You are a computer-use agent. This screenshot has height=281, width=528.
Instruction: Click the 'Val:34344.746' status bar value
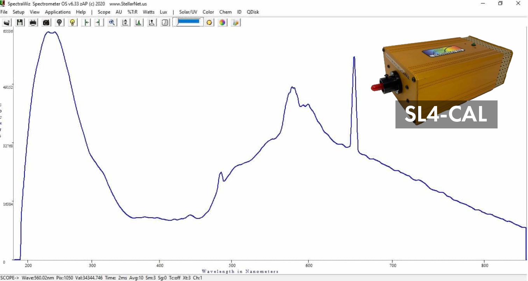86,278
